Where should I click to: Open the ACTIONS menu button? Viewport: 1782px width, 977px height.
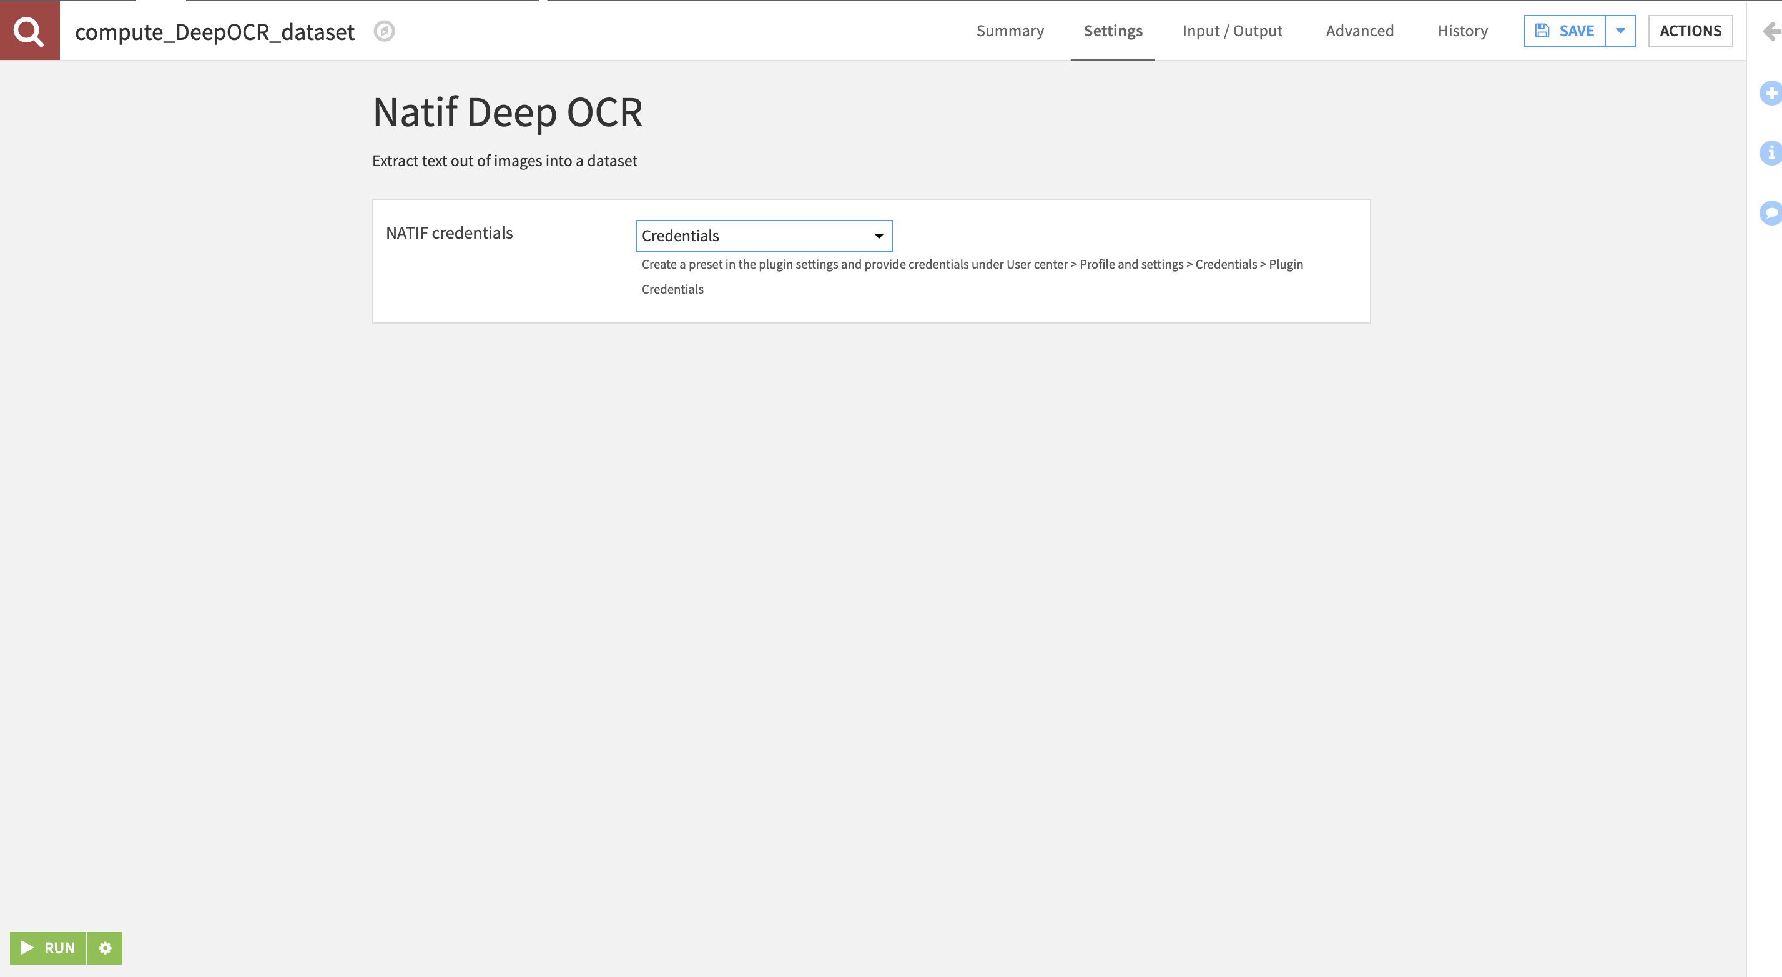pos(1690,31)
